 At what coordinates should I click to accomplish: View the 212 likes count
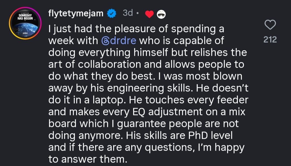click(x=270, y=40)
